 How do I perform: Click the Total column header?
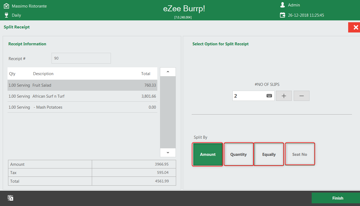[146, 73]
